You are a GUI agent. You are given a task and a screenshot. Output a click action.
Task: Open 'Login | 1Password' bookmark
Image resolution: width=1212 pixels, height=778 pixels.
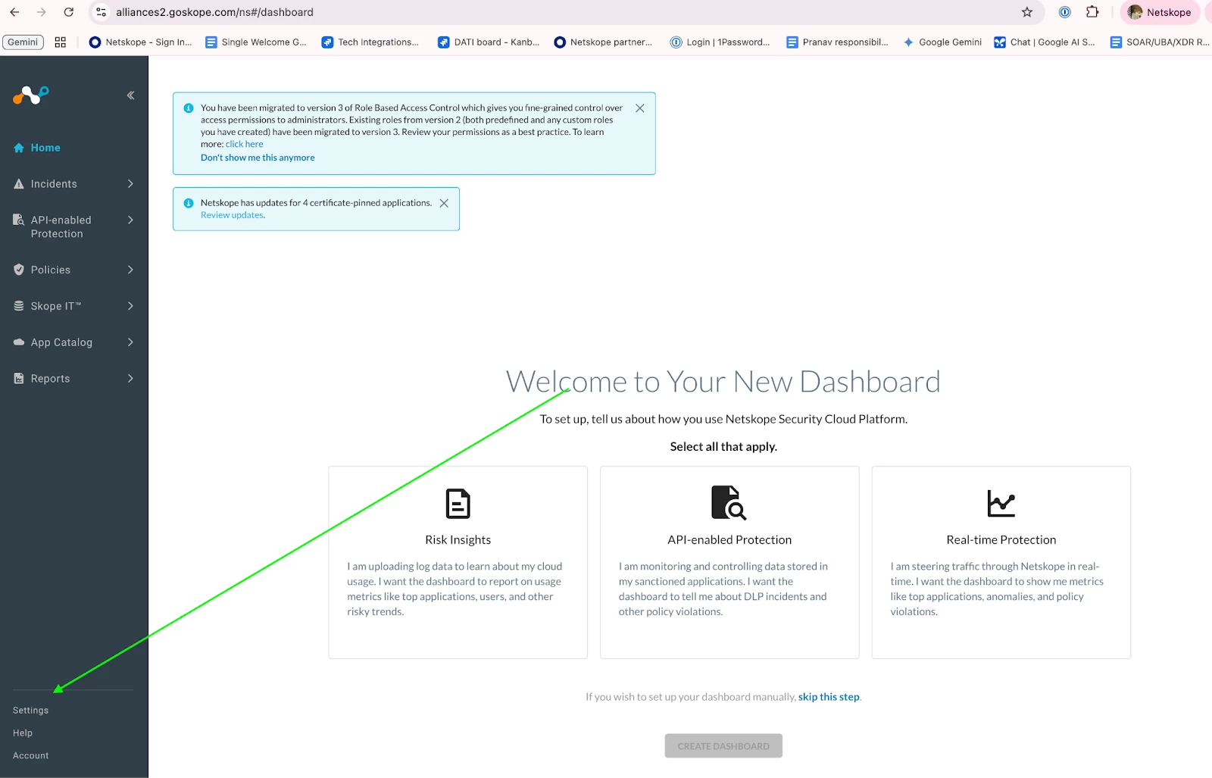[720, 42]
